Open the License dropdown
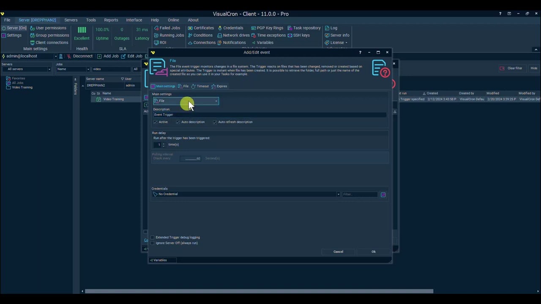The width and height of the screenshot is (541, 304). [336, 42]
